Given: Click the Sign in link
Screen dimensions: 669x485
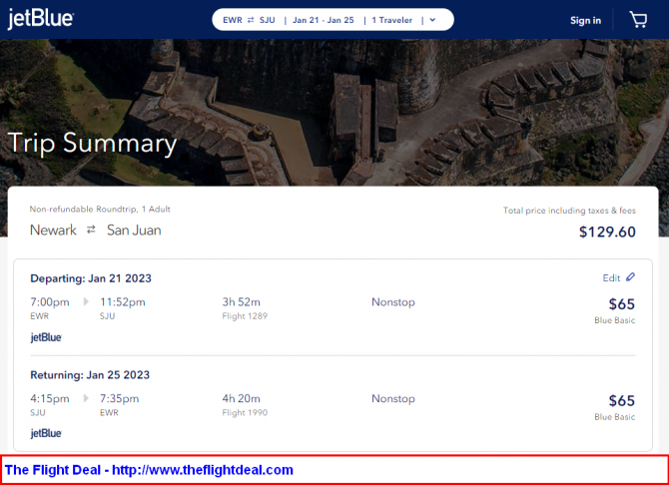Looking at the screenshot, I should (x=585, y=21).
